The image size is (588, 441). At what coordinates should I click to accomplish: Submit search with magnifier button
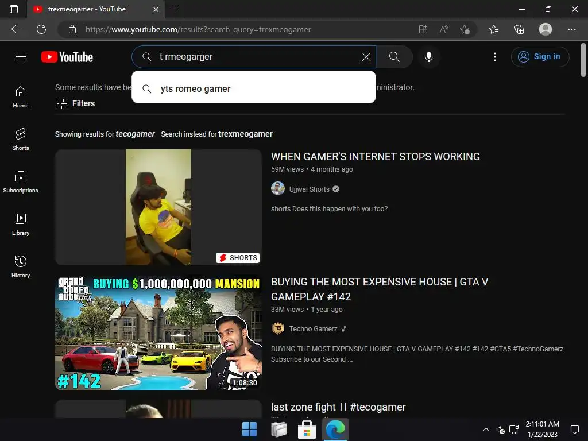(394, 57)
